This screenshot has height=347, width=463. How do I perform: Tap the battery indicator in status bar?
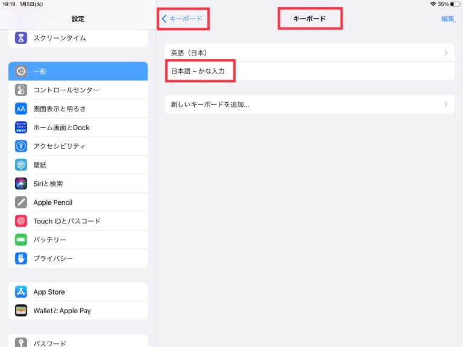click(x=455, y=4)
